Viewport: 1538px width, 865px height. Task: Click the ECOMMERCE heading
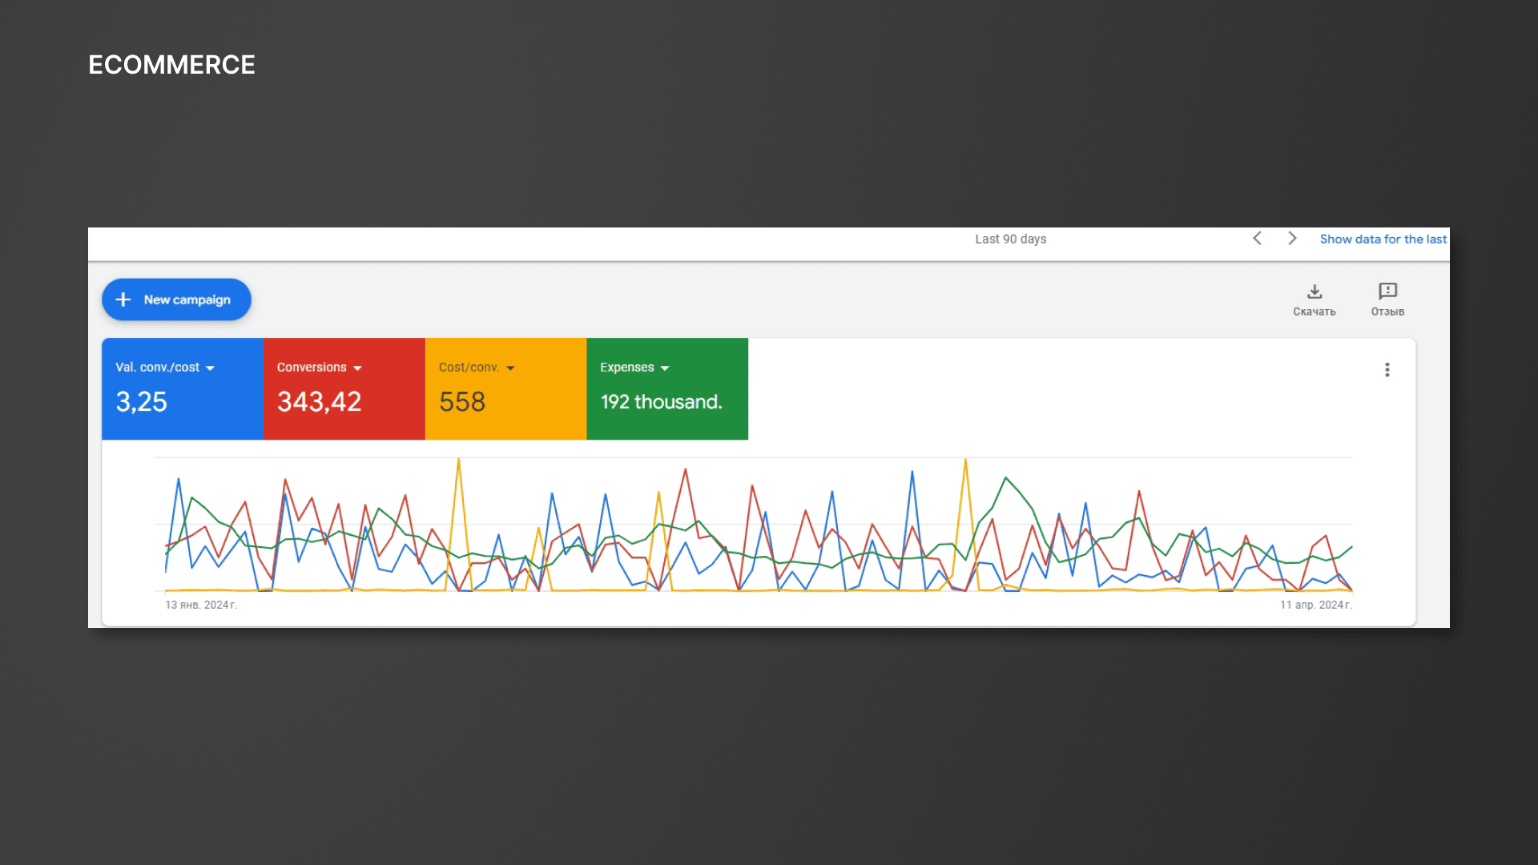(171, 65)
